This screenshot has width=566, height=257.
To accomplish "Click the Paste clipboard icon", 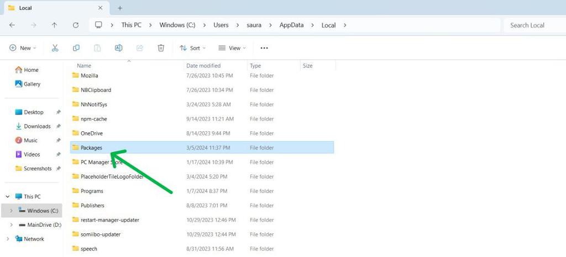I will (x=97, y=48).
